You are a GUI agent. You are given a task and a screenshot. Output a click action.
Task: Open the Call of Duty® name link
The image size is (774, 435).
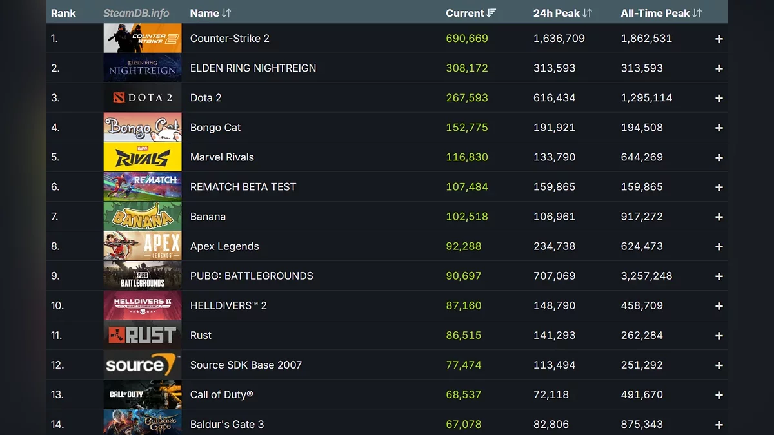[221, 394]
